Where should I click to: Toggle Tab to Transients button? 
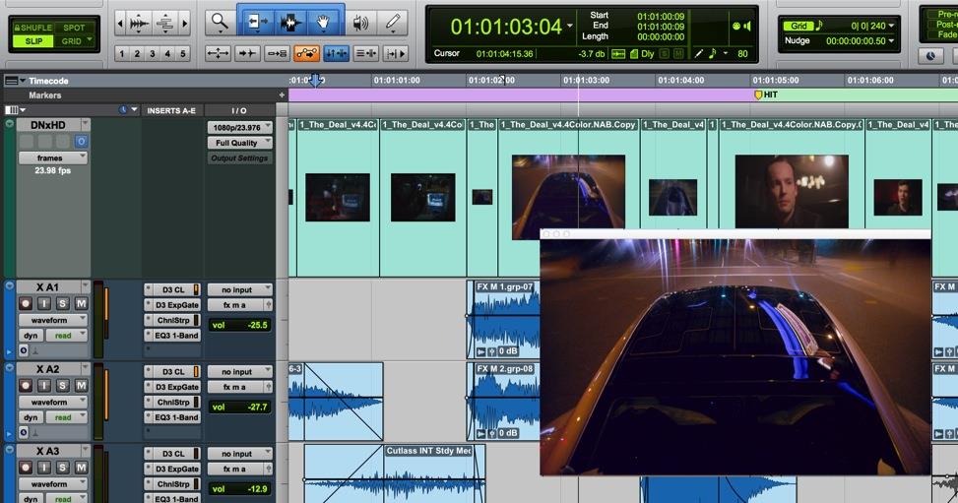[247, 54]
